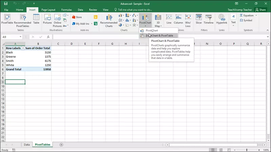The image size is (271, 152).
Task: Switch to Page Layout view in status bar
Action: point(221,150)
